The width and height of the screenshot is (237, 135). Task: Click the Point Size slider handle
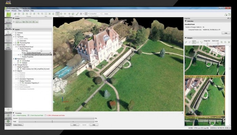coord(41,51)
